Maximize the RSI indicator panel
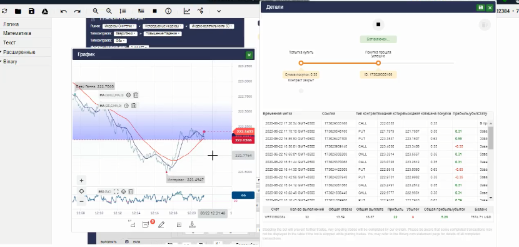519x247 pixels. pyautogui.click(x=116, y=191)
